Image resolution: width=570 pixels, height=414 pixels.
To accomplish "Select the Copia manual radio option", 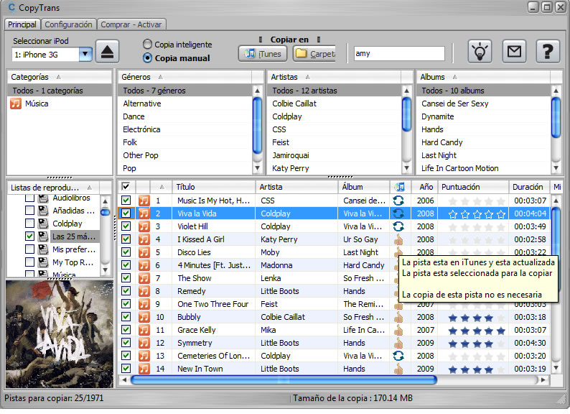I will pyautogui.click(x=147, y=58).
